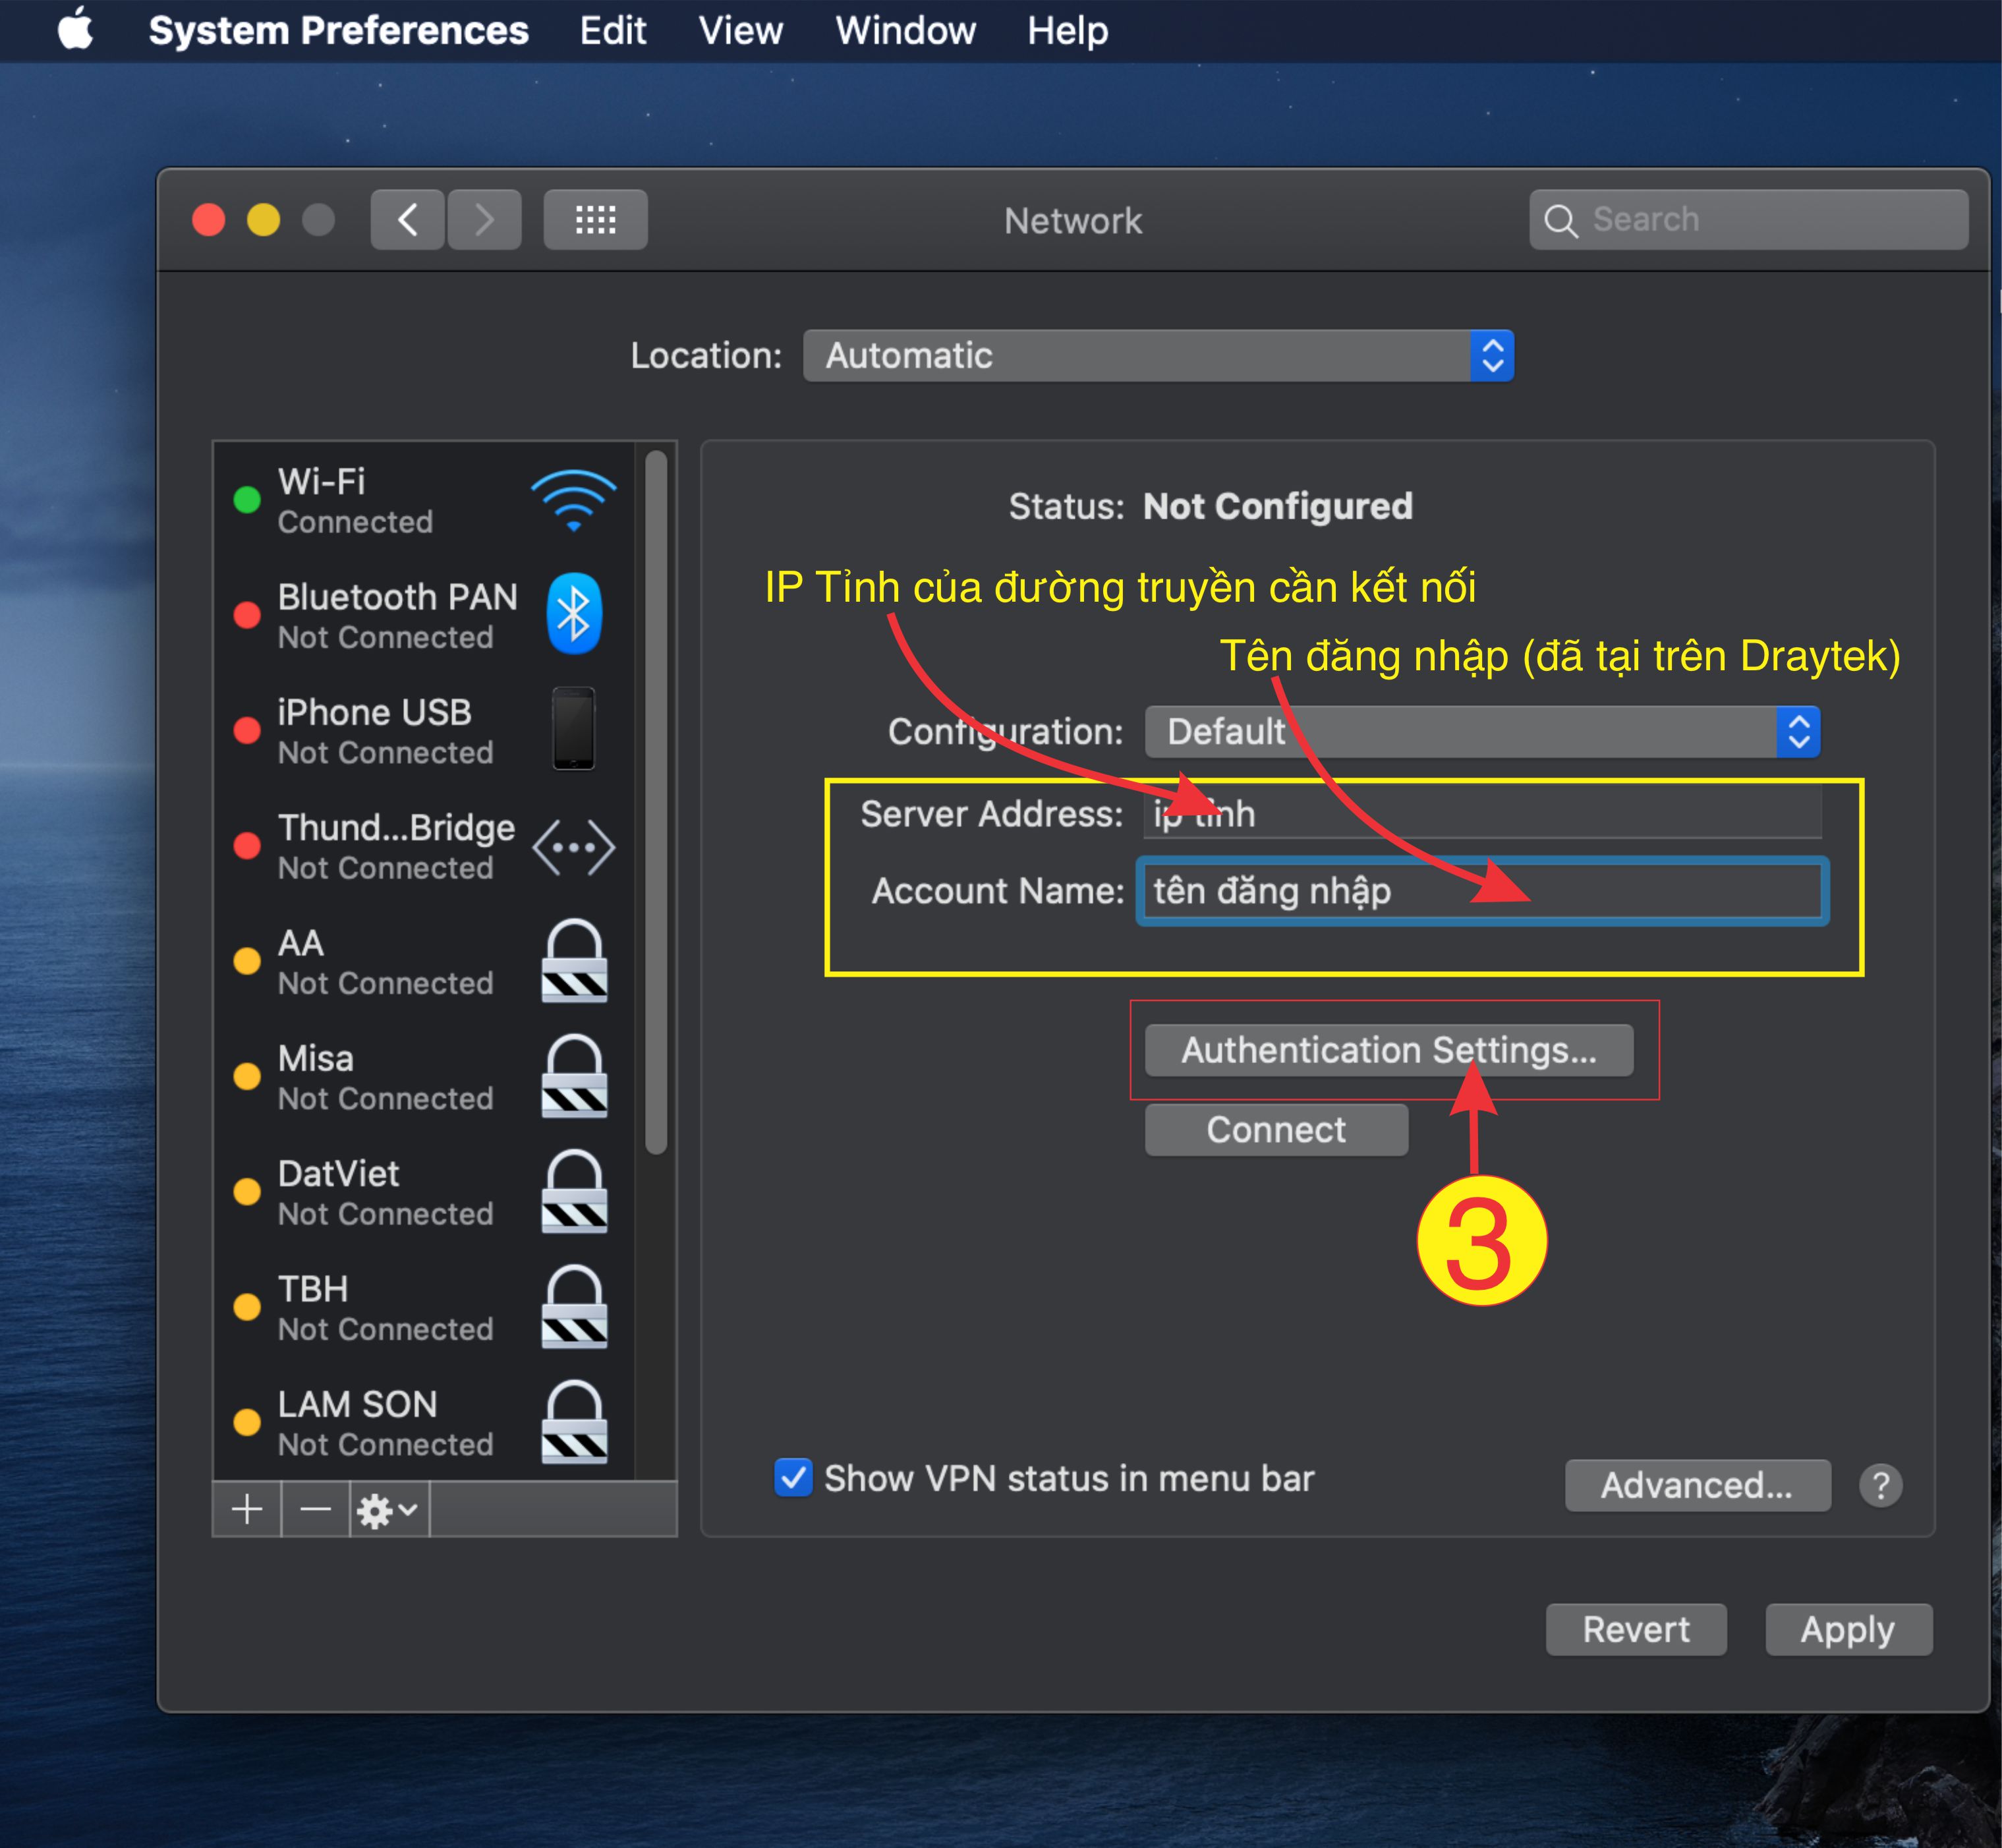Add a new network service with plus

coord(247,1509)
